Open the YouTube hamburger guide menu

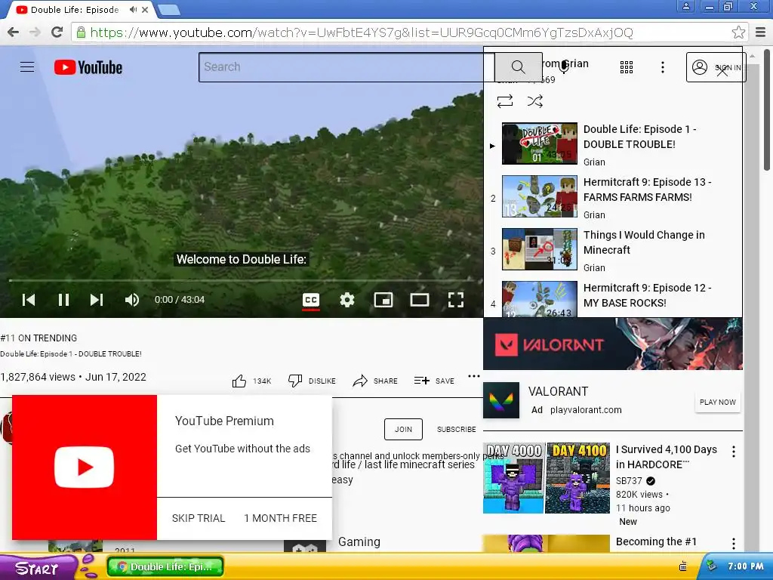(27, 66)
